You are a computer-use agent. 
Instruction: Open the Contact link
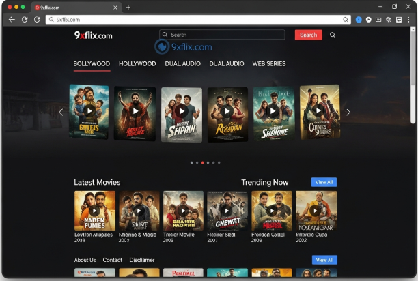(112, 260)
